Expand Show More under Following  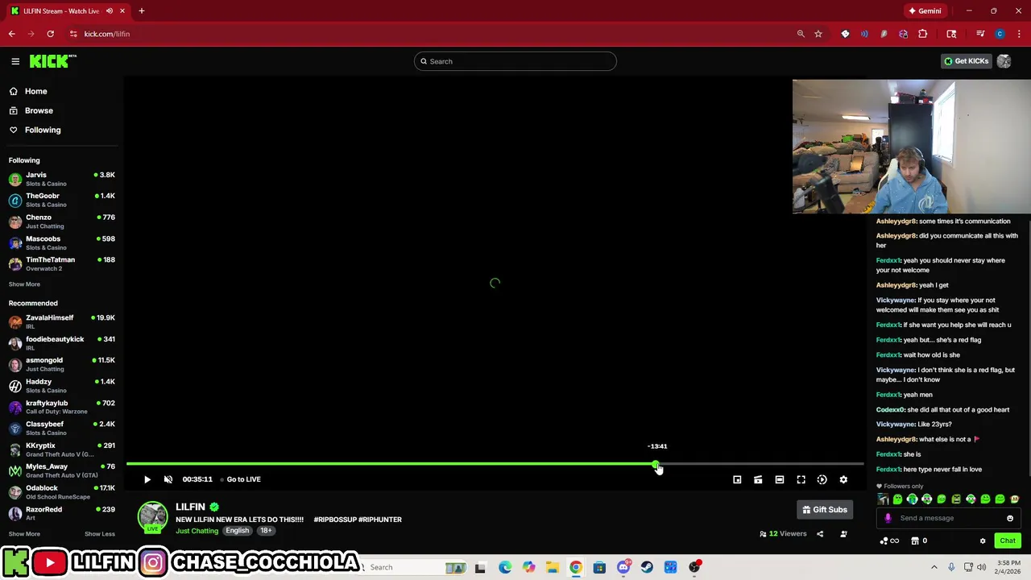[x=24, y=284]
